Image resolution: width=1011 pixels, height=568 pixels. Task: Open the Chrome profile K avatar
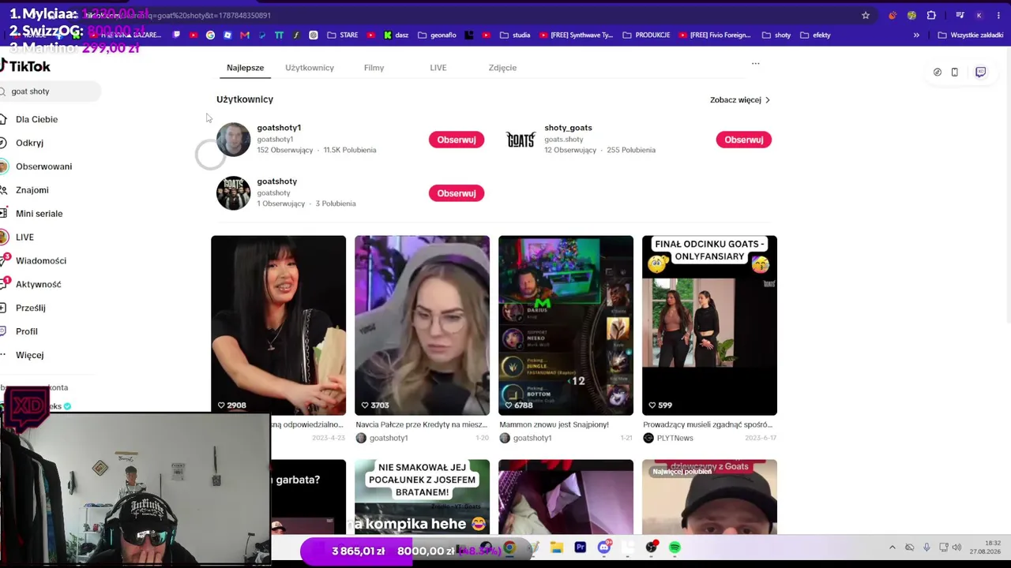tap(979, 15)
